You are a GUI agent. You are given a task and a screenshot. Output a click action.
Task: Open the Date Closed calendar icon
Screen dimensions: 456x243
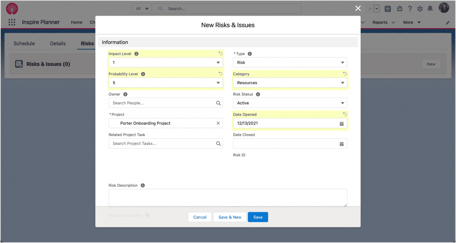(342, 144)
